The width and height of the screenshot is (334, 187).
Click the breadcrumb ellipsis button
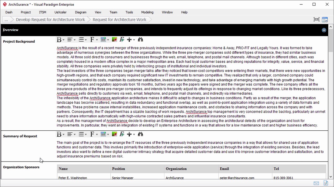[6, 19]
